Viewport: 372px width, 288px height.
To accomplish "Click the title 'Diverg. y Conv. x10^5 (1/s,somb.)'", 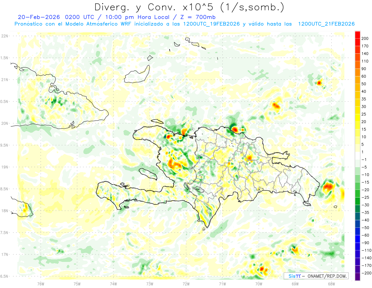I will [x=189, y=7].
